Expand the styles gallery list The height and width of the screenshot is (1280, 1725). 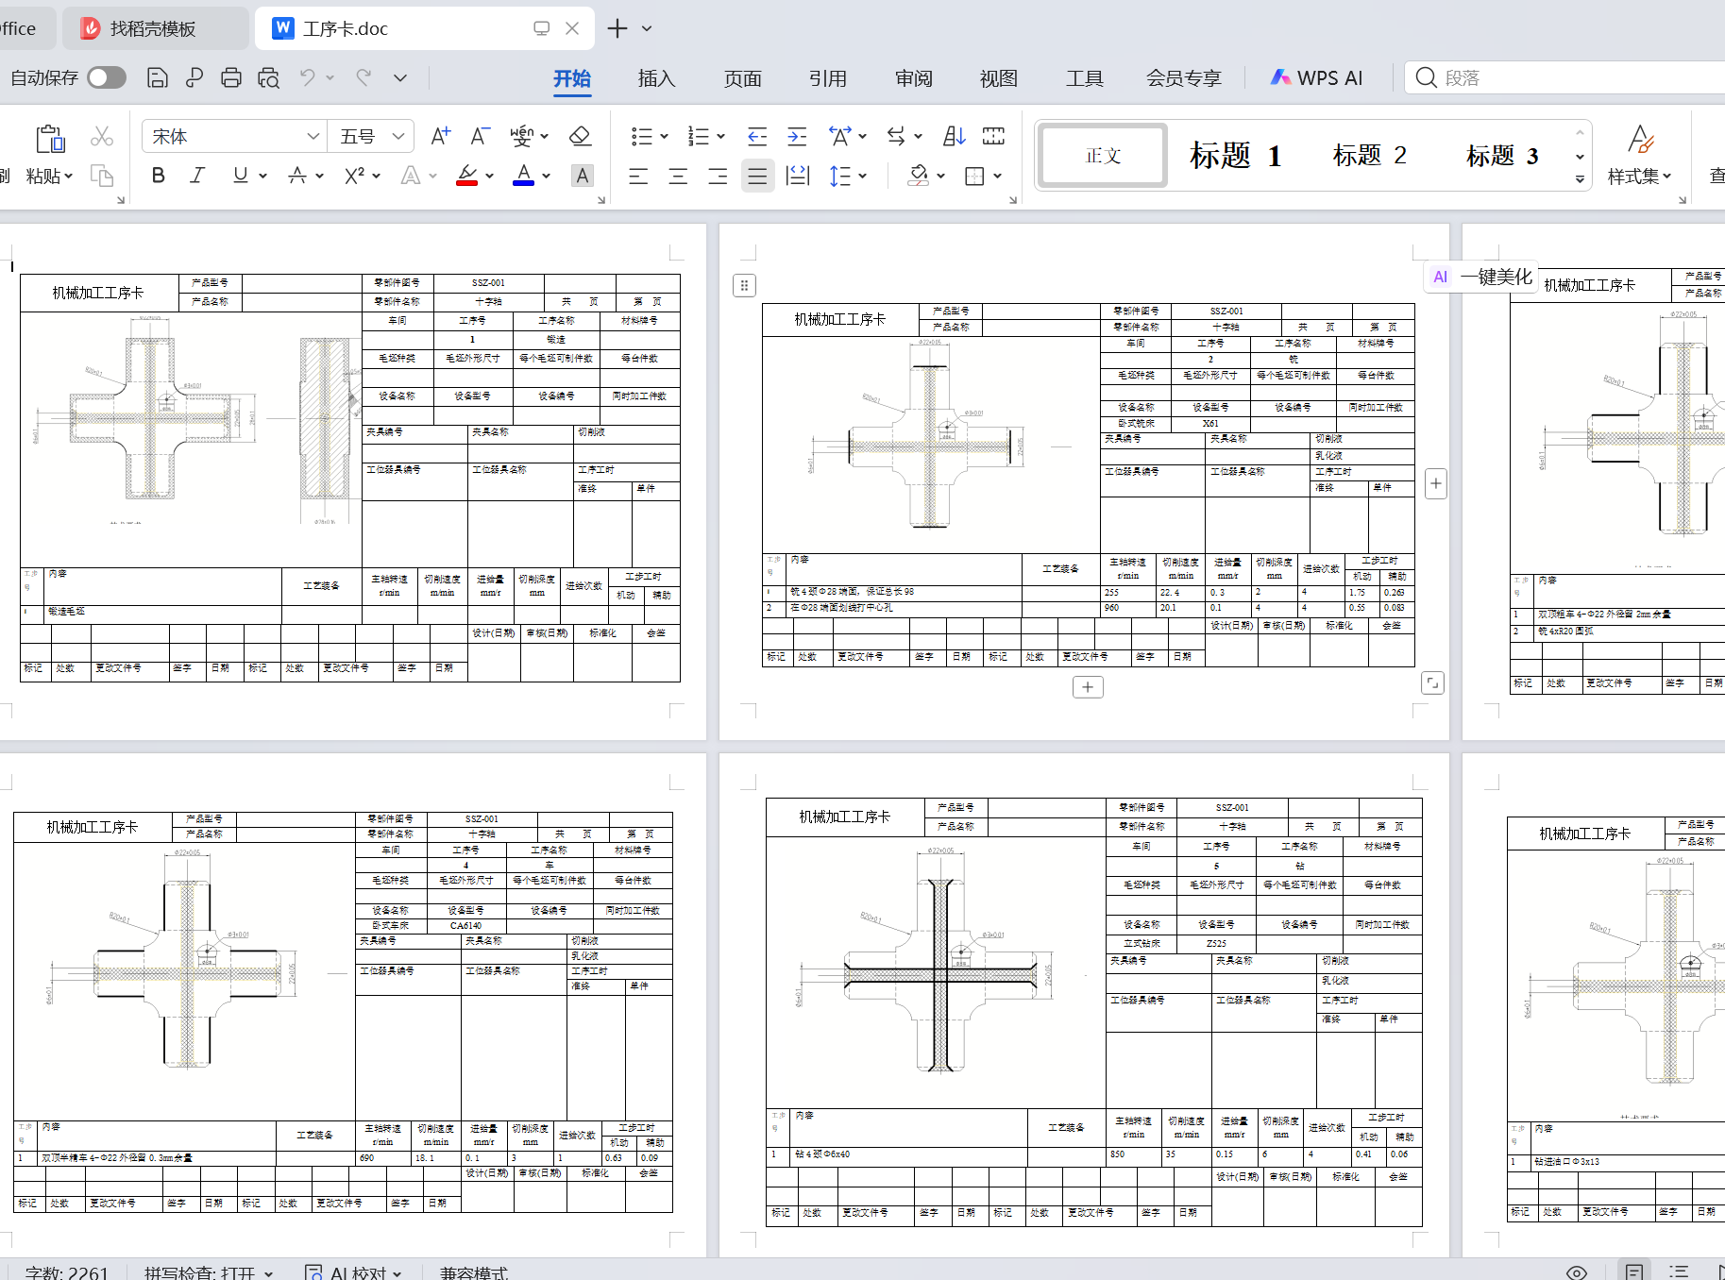1580,178
